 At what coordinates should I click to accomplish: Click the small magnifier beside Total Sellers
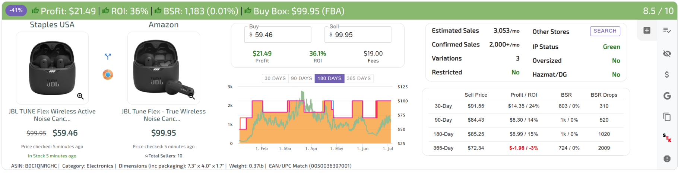[x=146, y=156]
